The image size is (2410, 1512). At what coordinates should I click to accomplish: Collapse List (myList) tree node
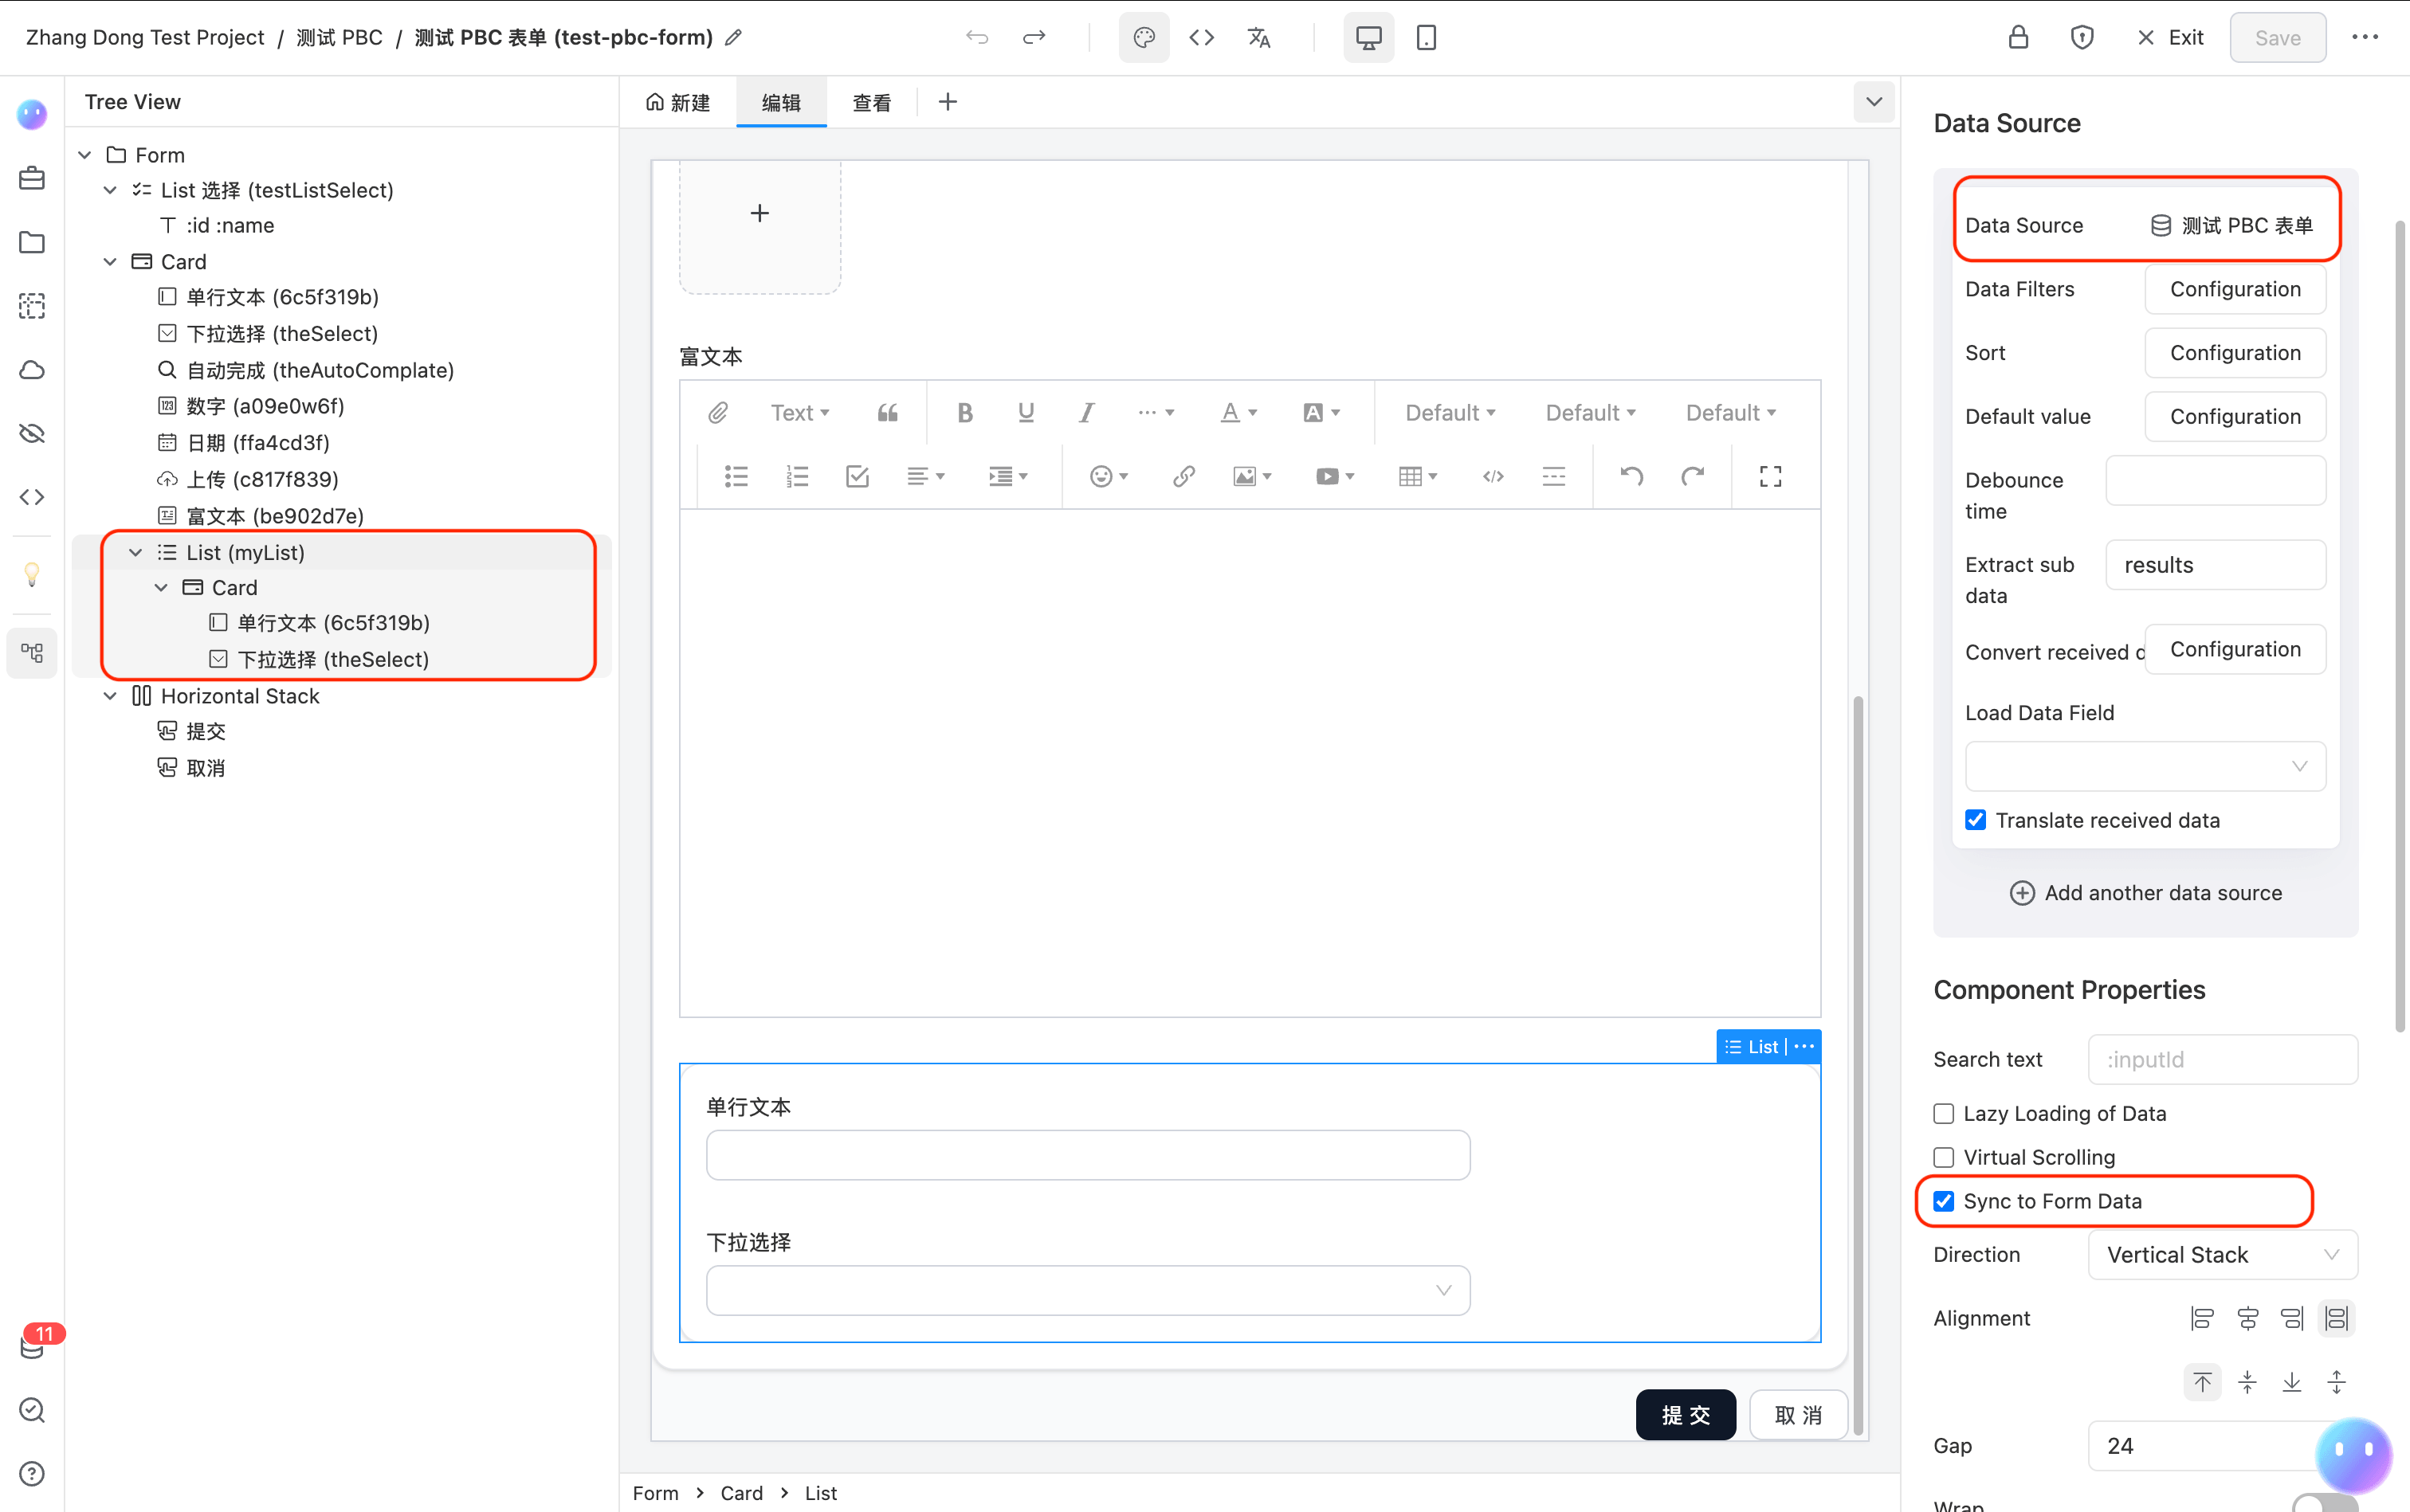coord(135,552)
